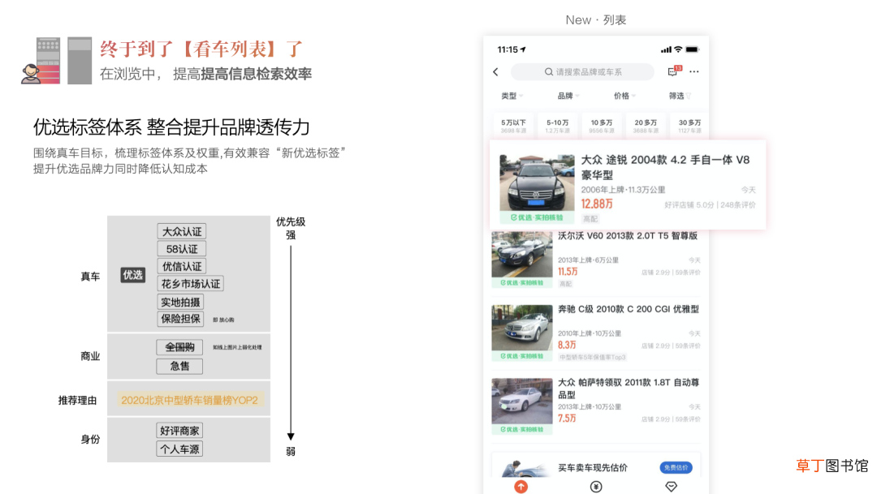Select the 10多万 price chip
The image size is (877, 494).
601,126
